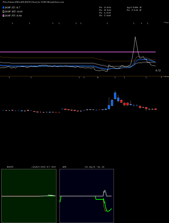Image resolution: width=169 pixels, height=223 pixels.
Task: Click the 'MACD:' panel heading
Action: (x=10, y=167)
